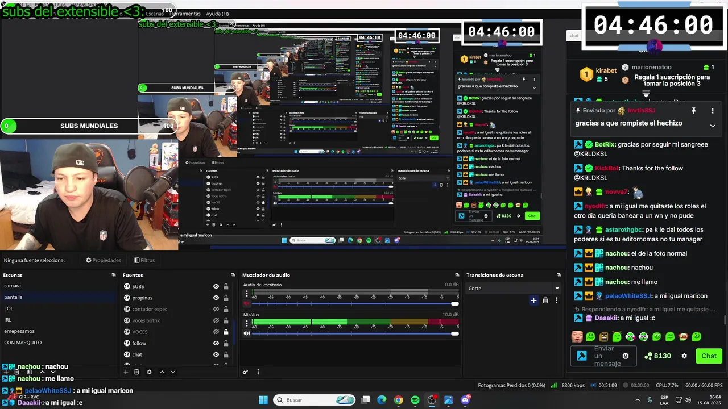The height and width of the screenshot is (409, 728).
Task: Open the emoji picker in the chat input
Action: [626, 356]
